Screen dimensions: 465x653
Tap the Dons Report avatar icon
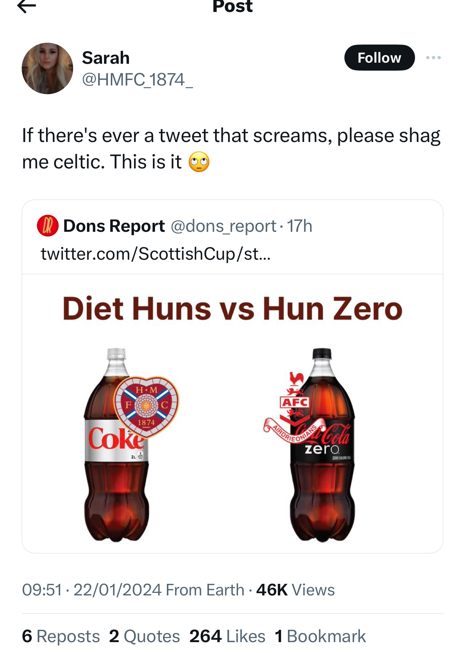47,226
